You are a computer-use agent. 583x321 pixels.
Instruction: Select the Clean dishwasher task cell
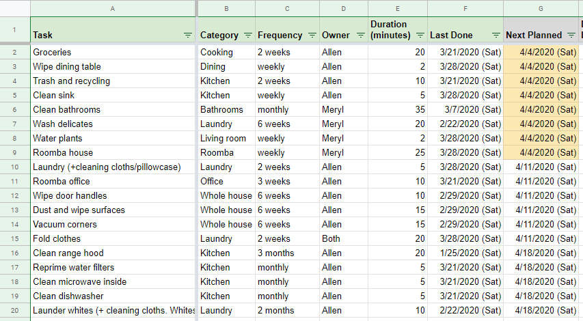113,296
